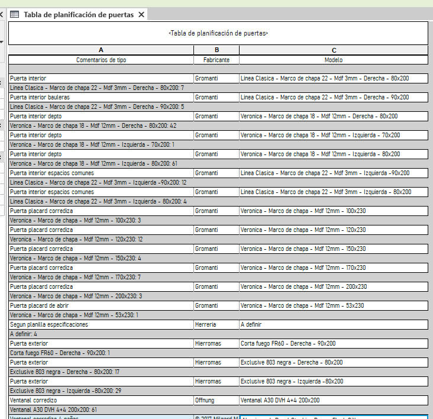The image size is (433, 419).
Task: Select the A definir model cell
Action: [334, 324]
